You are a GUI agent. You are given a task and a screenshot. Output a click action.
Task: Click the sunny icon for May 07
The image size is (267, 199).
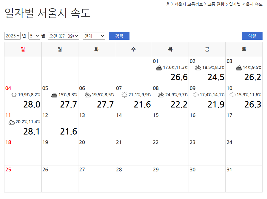pos(124,95)
